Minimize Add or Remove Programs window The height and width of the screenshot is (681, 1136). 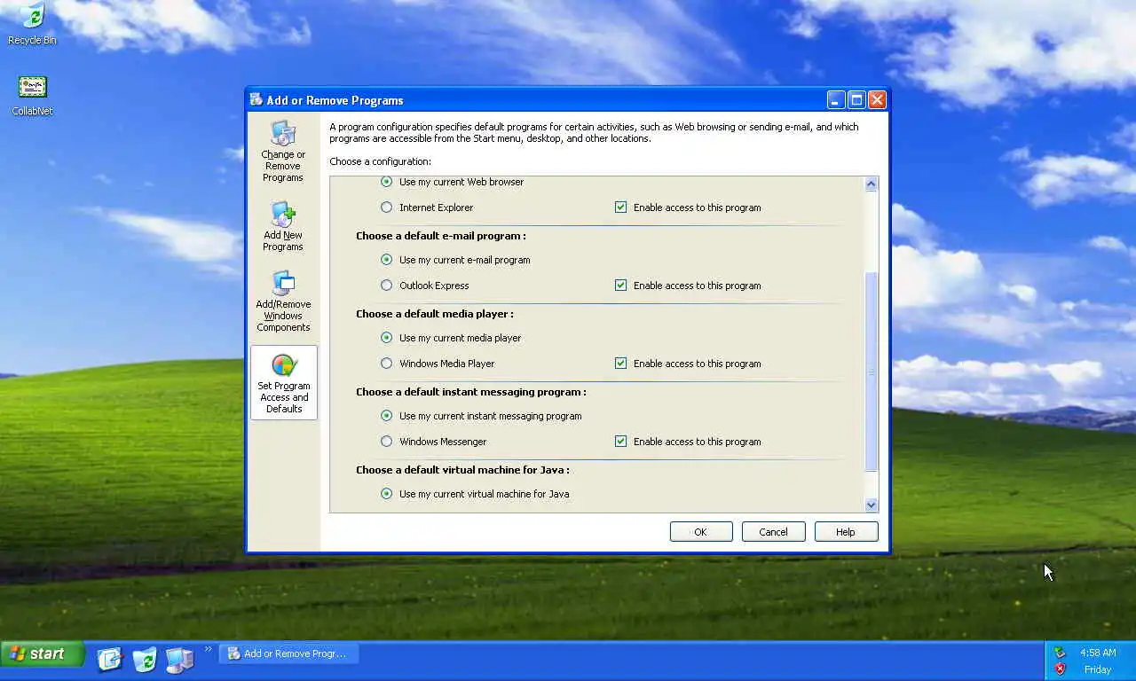(x=836, y=100)
